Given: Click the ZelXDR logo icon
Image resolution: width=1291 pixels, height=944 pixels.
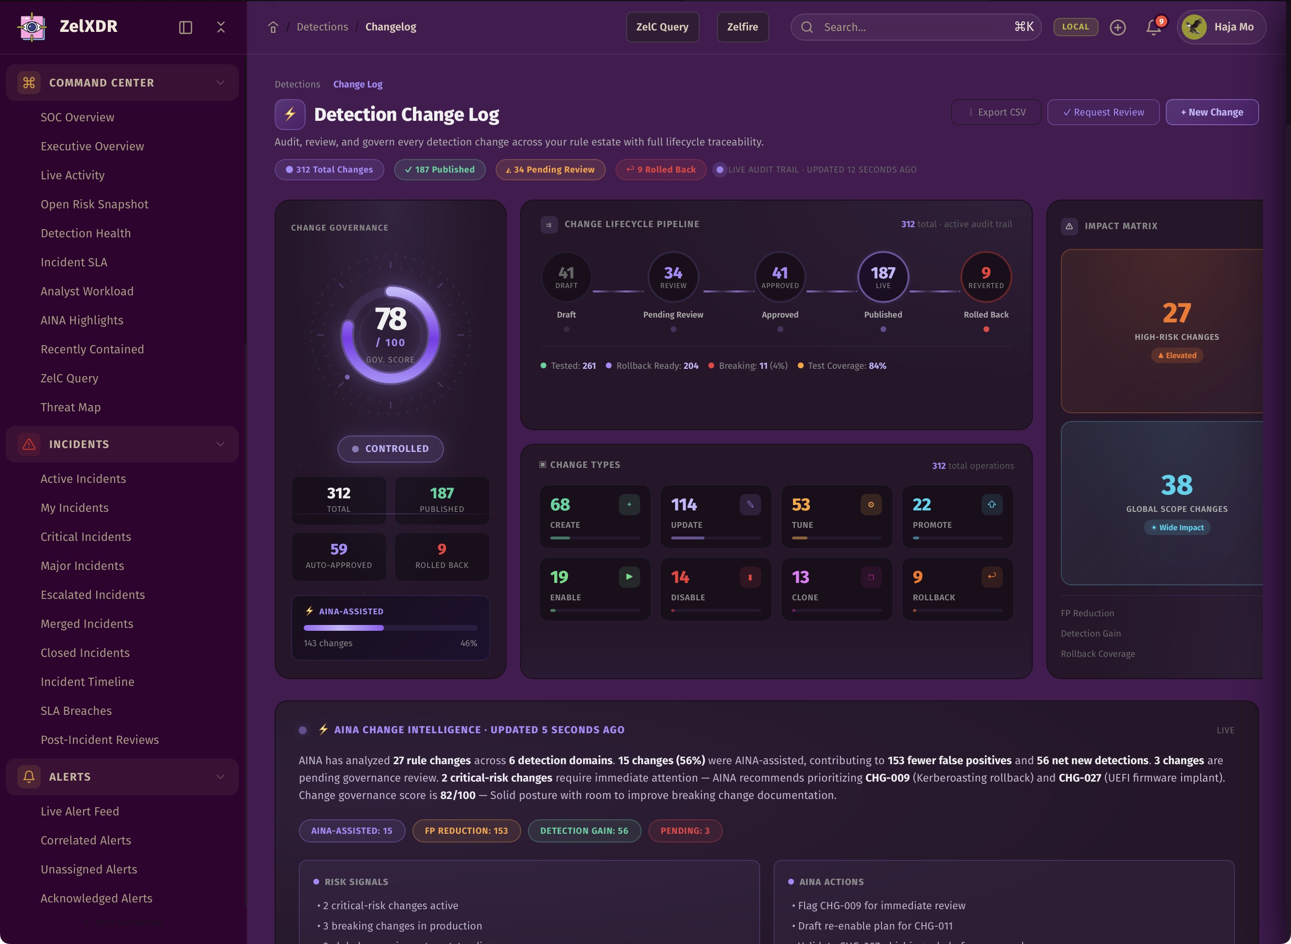Looking at the screenshot, I should tap(32, 26).
